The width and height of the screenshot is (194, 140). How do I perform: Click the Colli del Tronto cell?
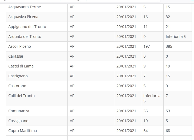(37, 98)
